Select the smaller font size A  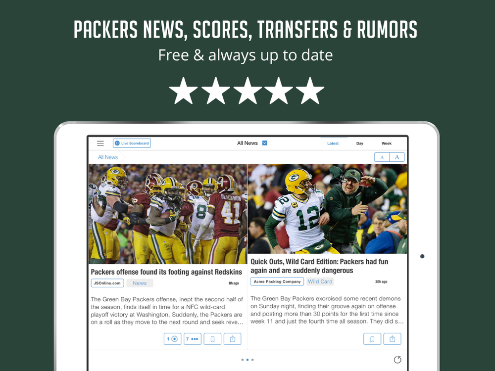(x=382, y=157)
